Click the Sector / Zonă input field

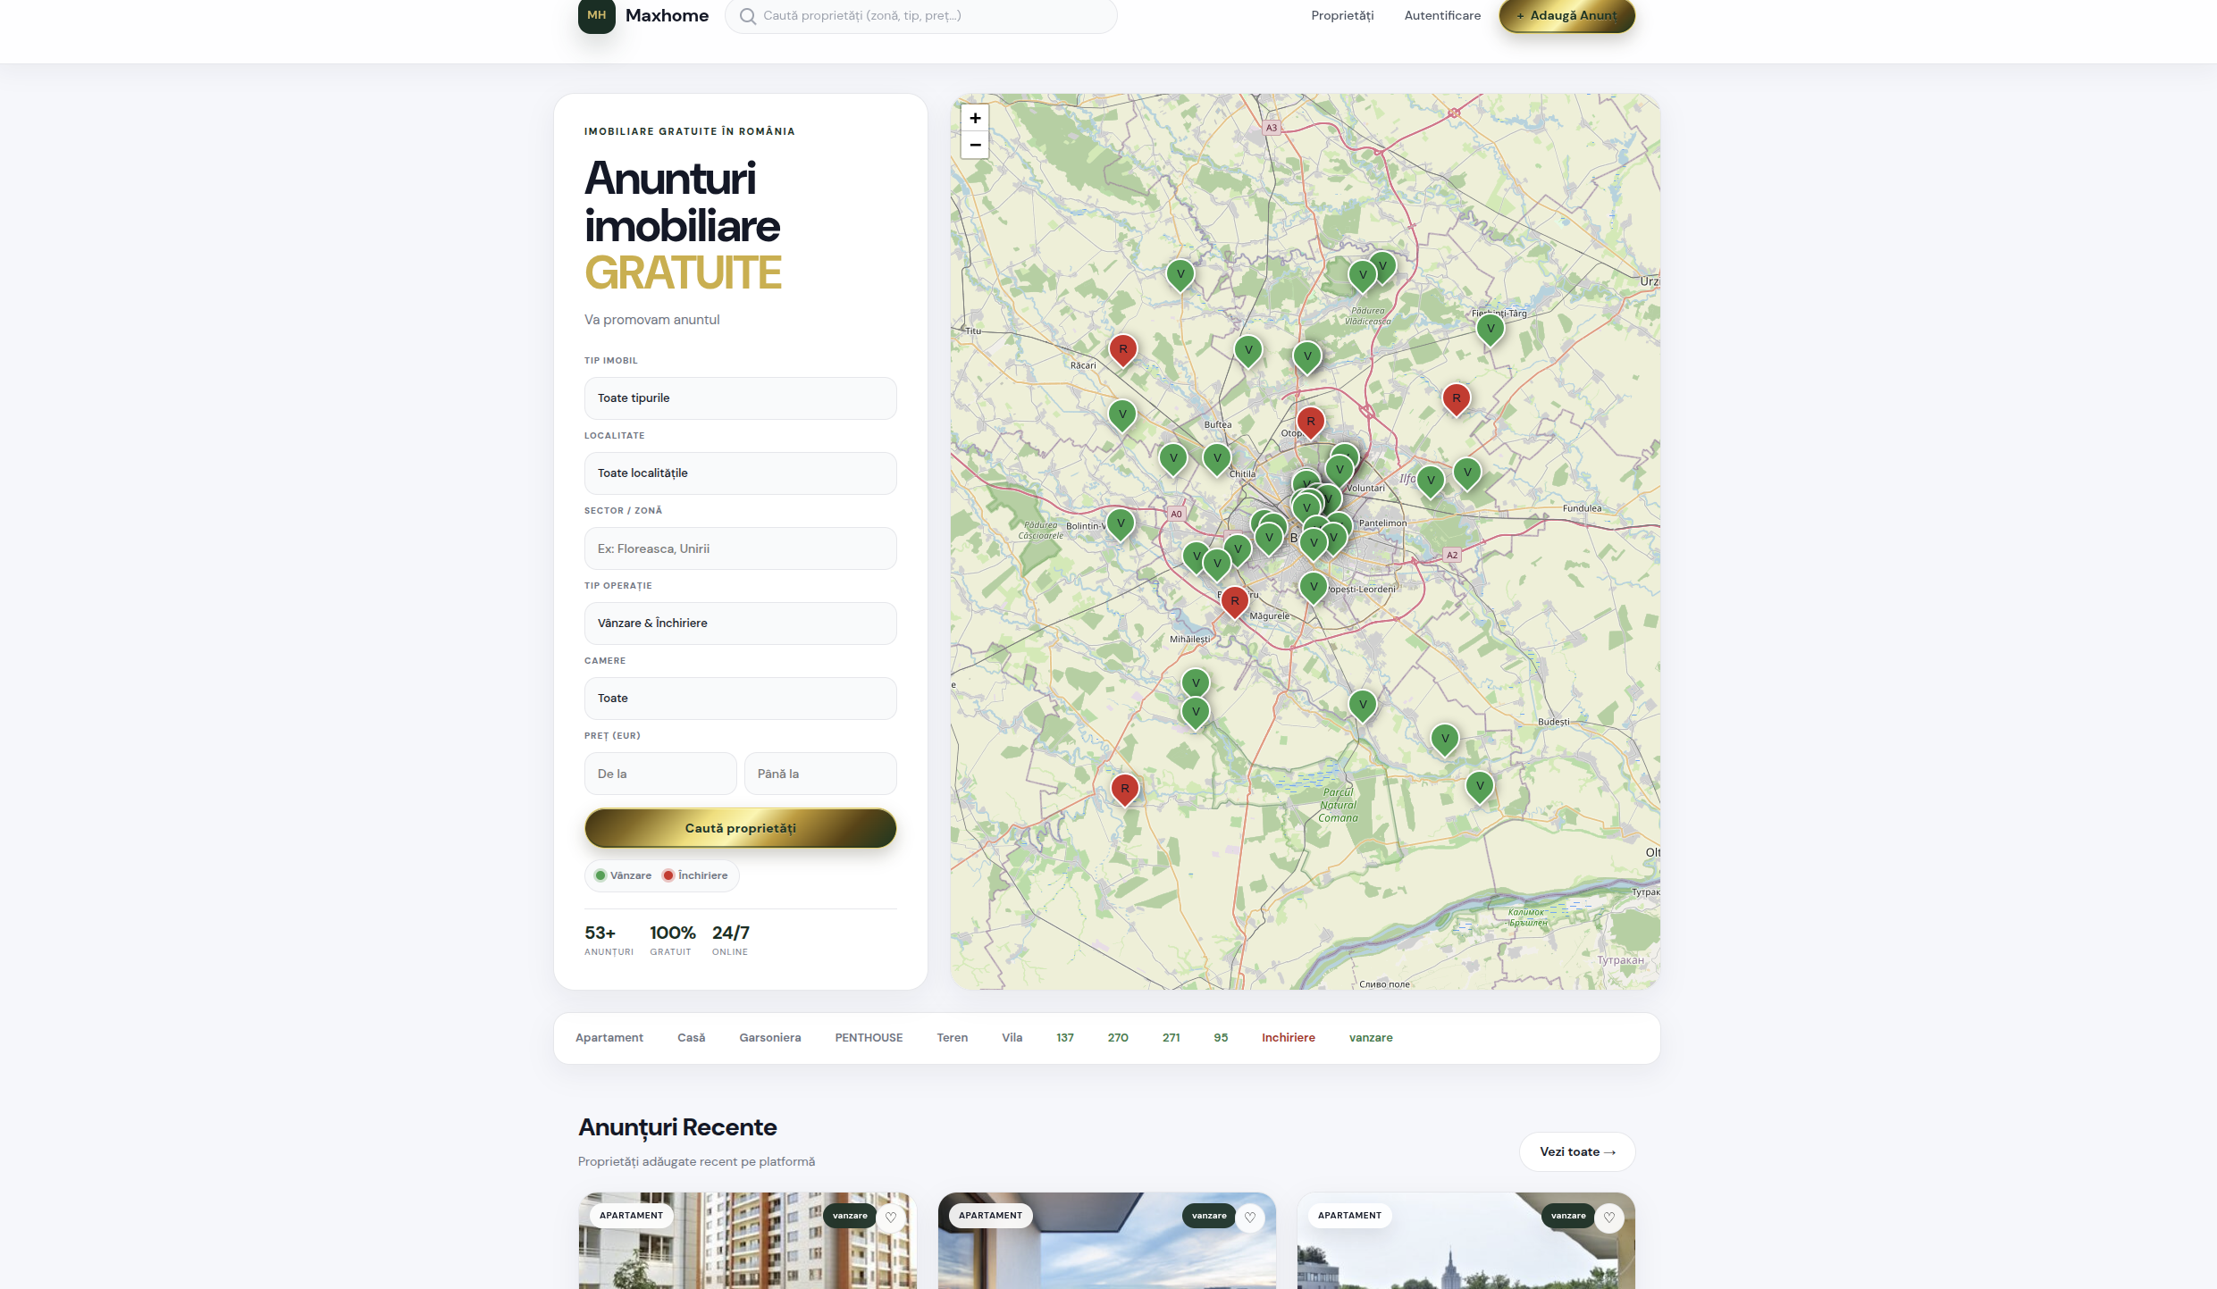point(740,548)
